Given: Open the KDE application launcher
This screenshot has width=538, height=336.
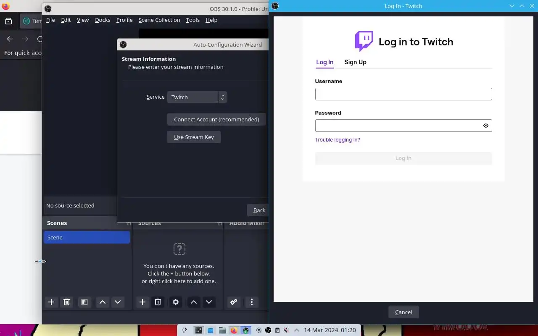Looking at the screenshot, I should click(184, 330).
